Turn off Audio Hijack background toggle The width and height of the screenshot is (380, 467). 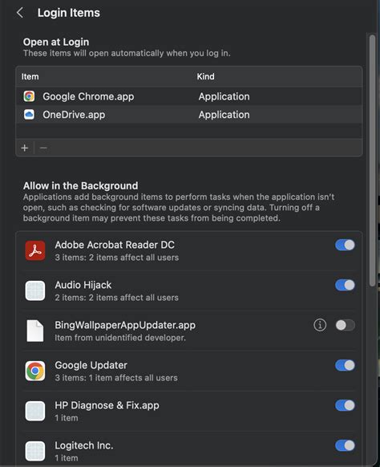tap(345, 285)
